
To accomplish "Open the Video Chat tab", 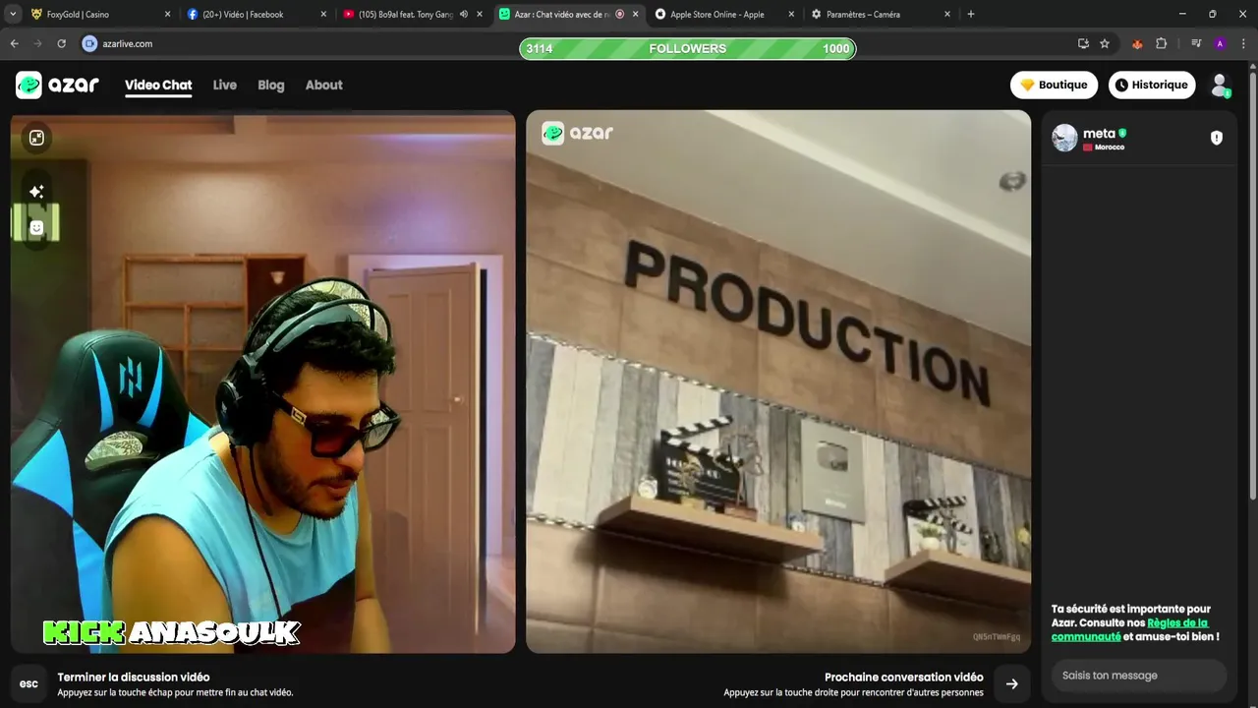I will point(158,85).
